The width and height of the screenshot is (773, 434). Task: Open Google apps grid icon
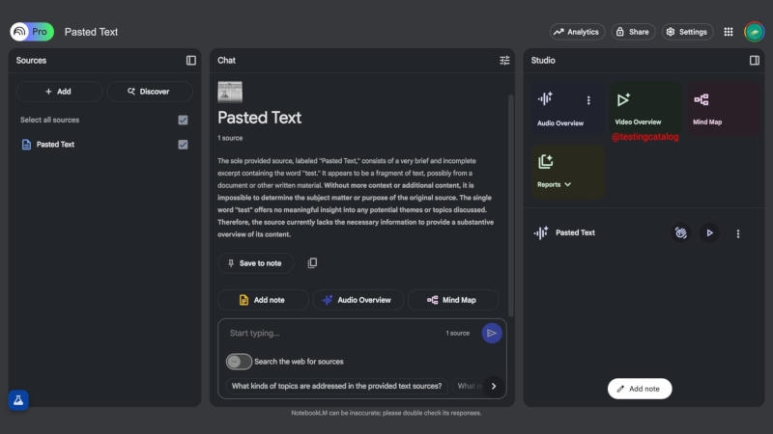pos(729,32)
